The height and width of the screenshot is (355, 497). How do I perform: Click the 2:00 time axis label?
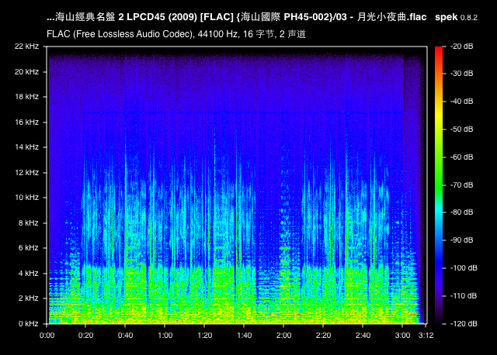283,336
